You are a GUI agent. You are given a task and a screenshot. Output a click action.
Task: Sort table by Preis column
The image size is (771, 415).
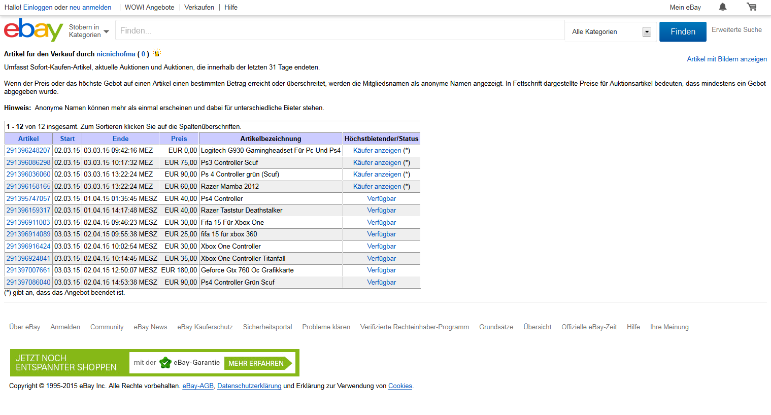click(x=179, y=139)
